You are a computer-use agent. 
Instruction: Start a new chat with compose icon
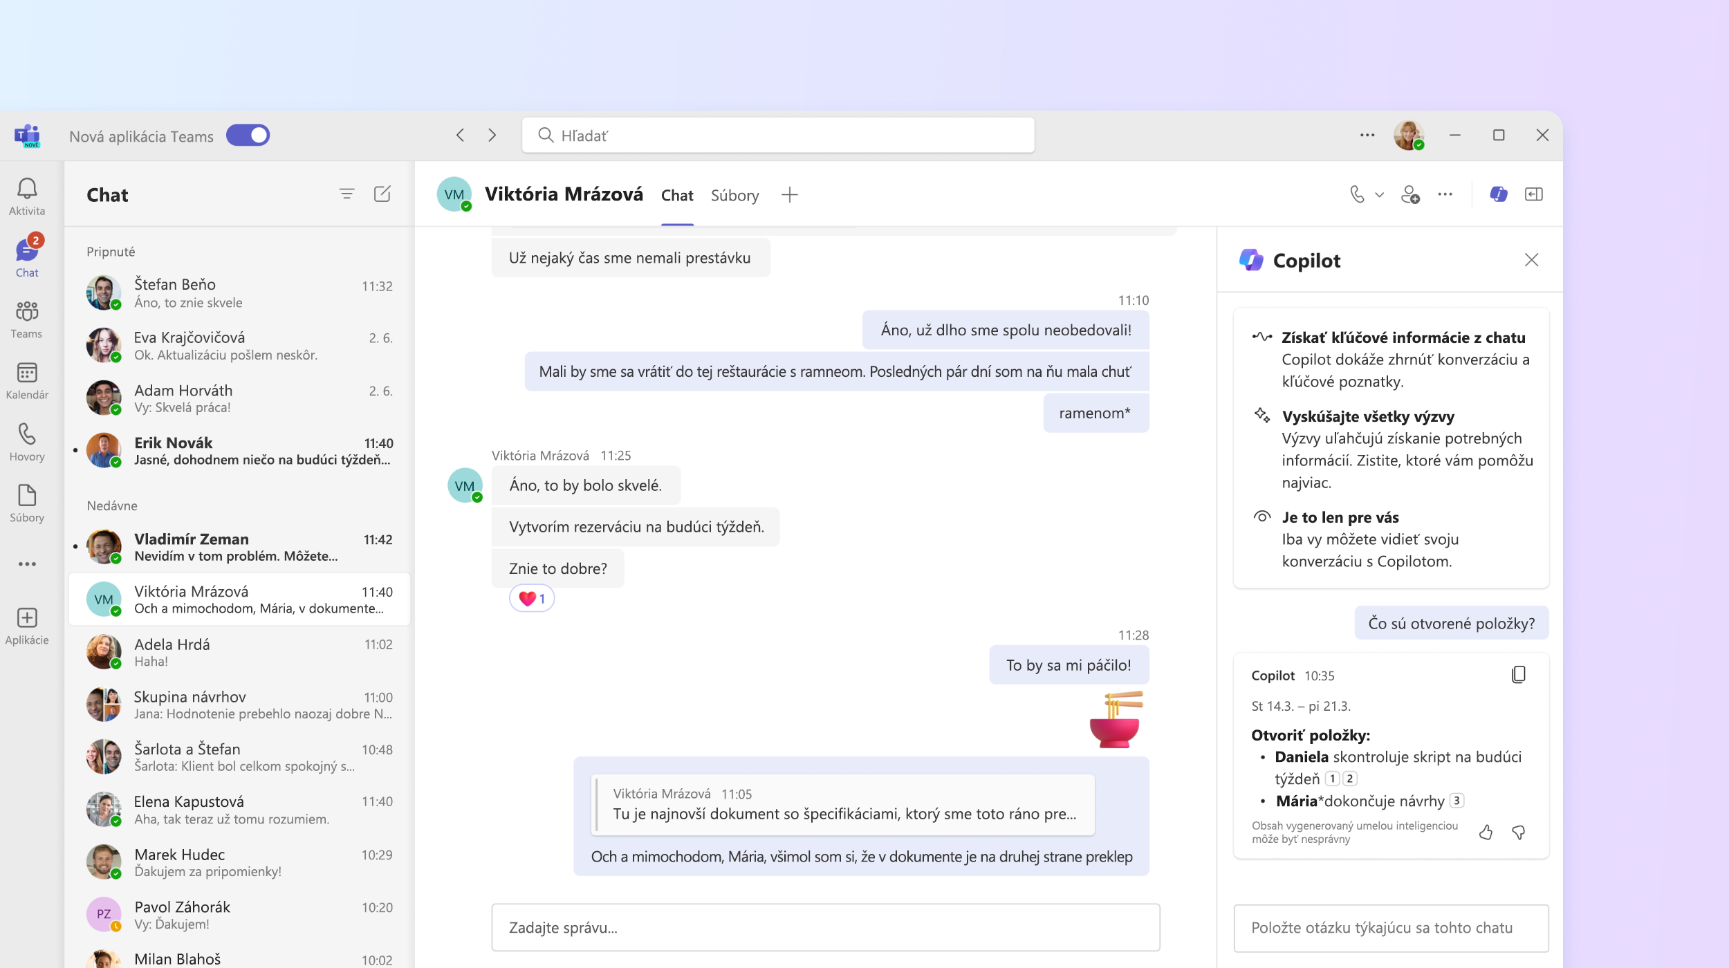pyautogui.click(x=382, y=194)
